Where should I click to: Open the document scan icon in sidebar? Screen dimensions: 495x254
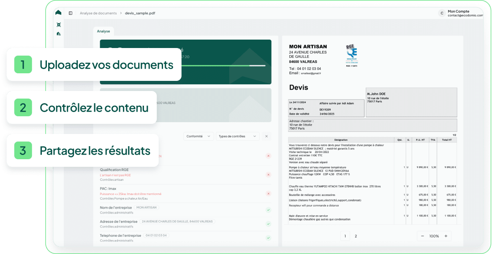click(59, 24)
